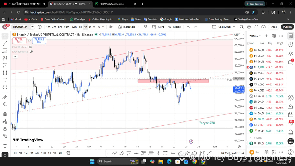
Task: Select the Target 72K text label
Action: tap(207, 123)
